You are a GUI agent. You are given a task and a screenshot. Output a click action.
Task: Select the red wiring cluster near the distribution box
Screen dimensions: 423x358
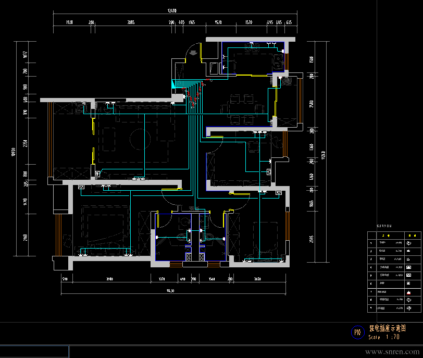click(195, 93)
